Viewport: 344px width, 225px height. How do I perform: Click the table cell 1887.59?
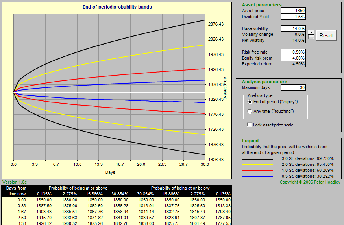click(x=44, y=206)
